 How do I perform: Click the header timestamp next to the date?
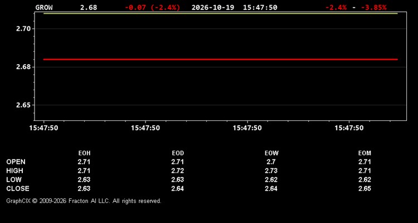click(x=260, y=7)
